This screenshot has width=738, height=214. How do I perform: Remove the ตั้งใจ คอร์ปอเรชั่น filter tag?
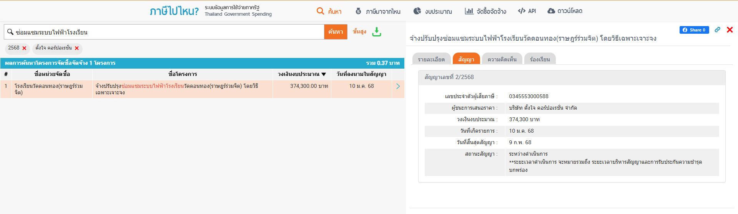tap(77, 48)
